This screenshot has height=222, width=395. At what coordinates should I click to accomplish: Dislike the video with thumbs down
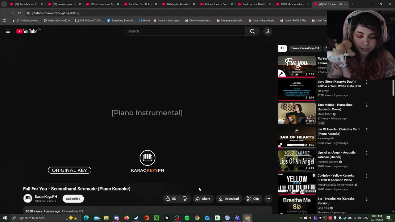185,199
